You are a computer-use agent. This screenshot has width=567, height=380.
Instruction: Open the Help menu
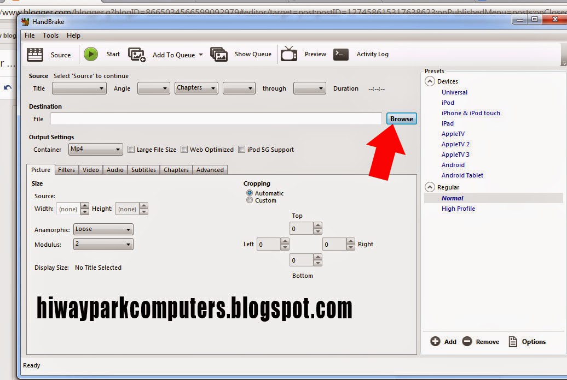pos(73,35)
